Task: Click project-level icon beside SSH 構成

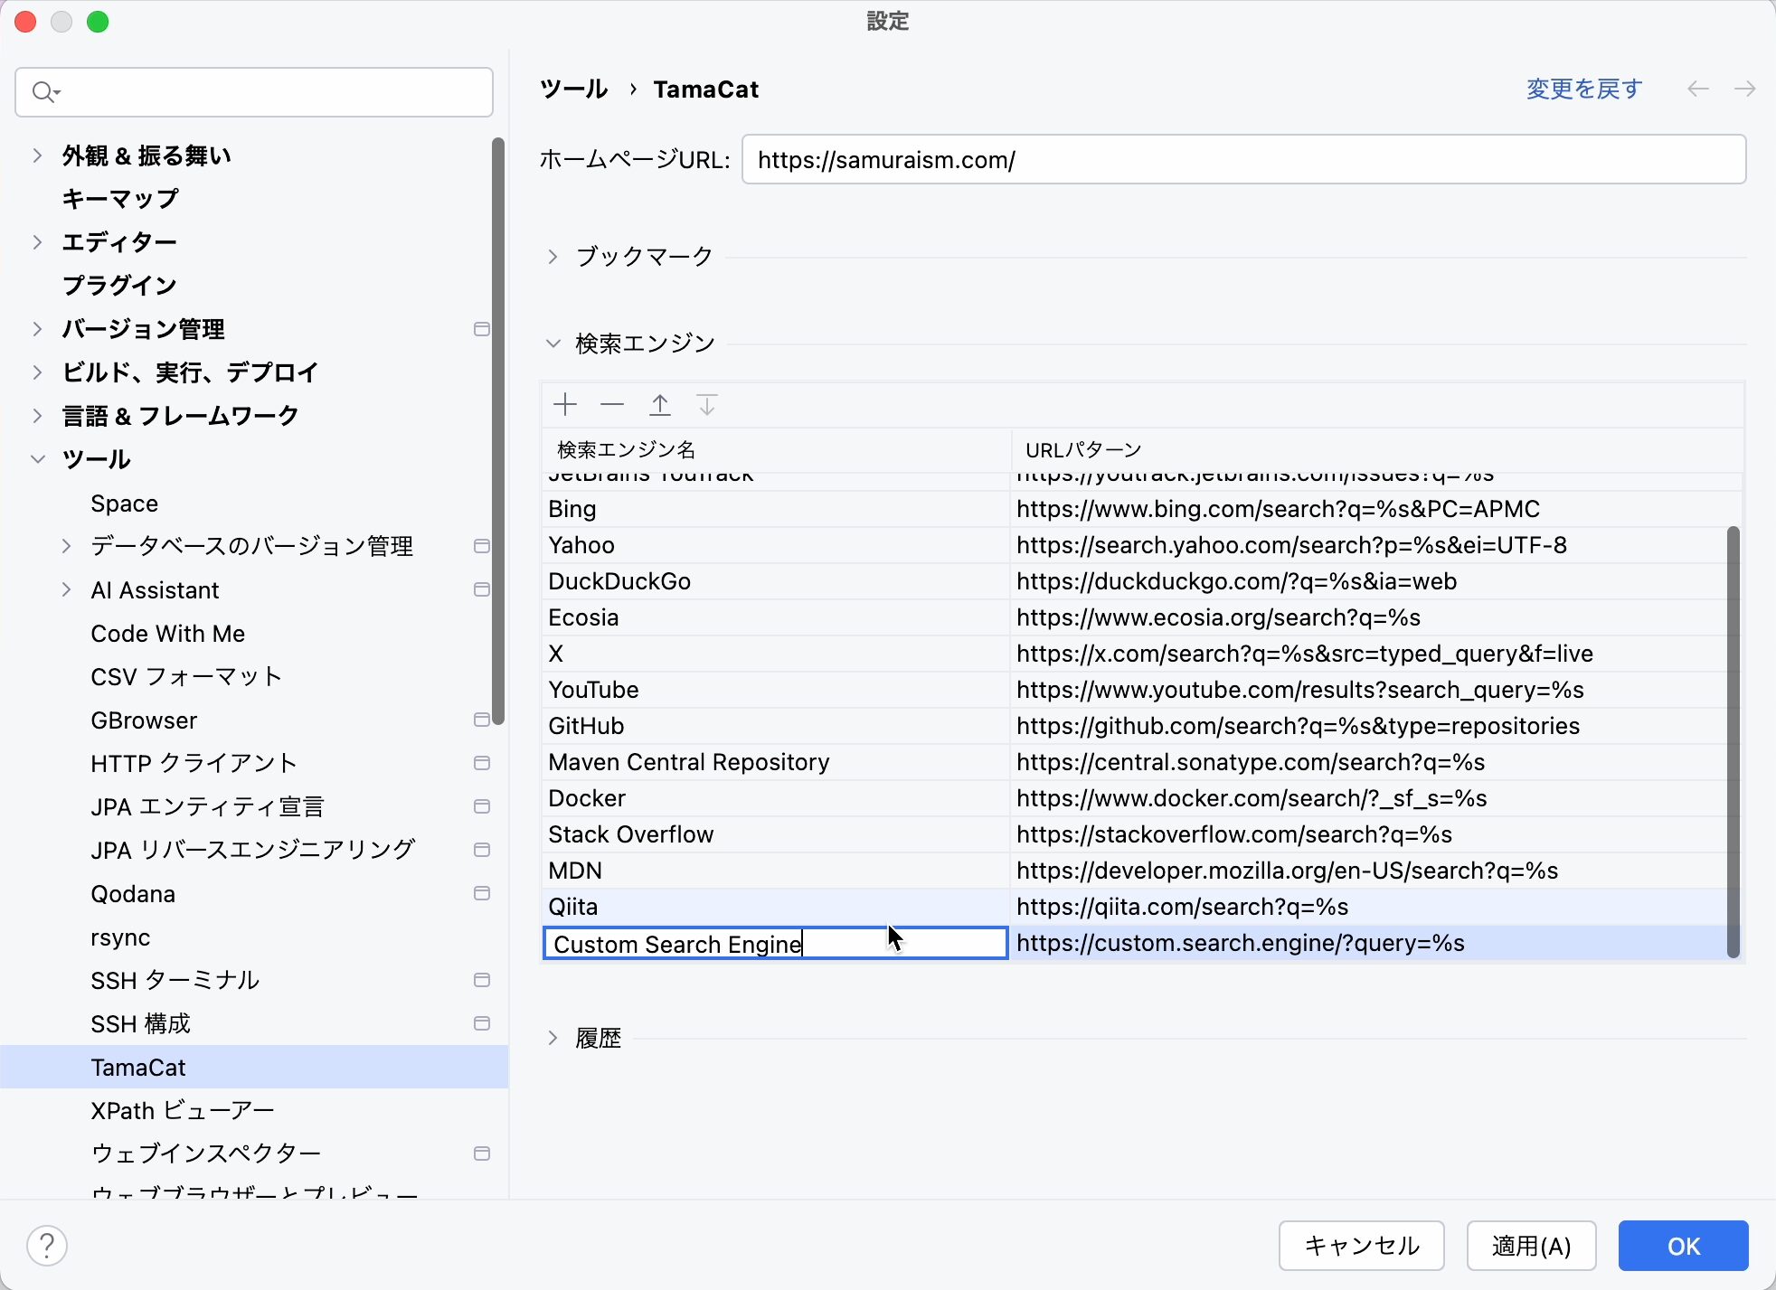Action: (x=482, y=1023)
